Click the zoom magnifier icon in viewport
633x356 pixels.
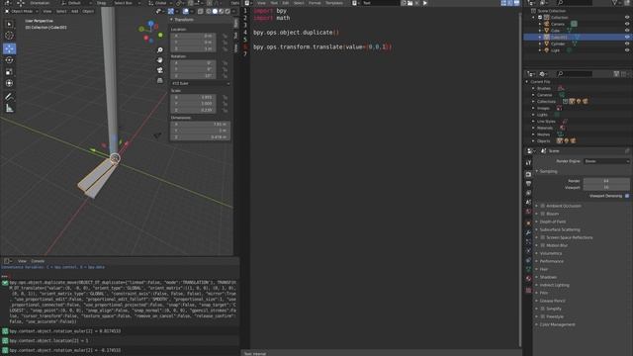[x=160, y=50]
